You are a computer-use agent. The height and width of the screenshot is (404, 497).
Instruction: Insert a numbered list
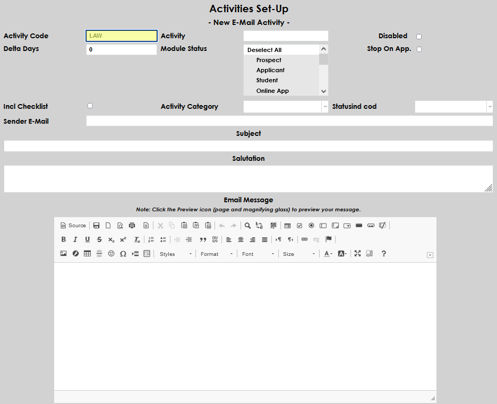click(151, 239)
